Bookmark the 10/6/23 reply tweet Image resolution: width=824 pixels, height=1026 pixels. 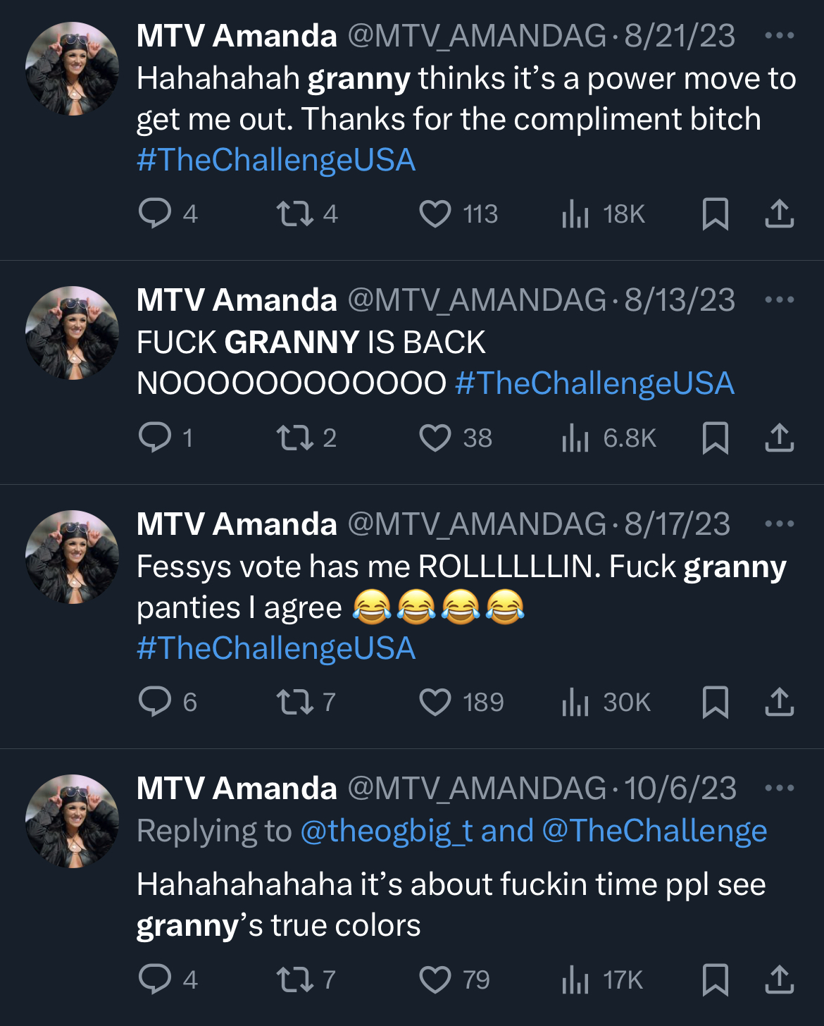(716, 979)
